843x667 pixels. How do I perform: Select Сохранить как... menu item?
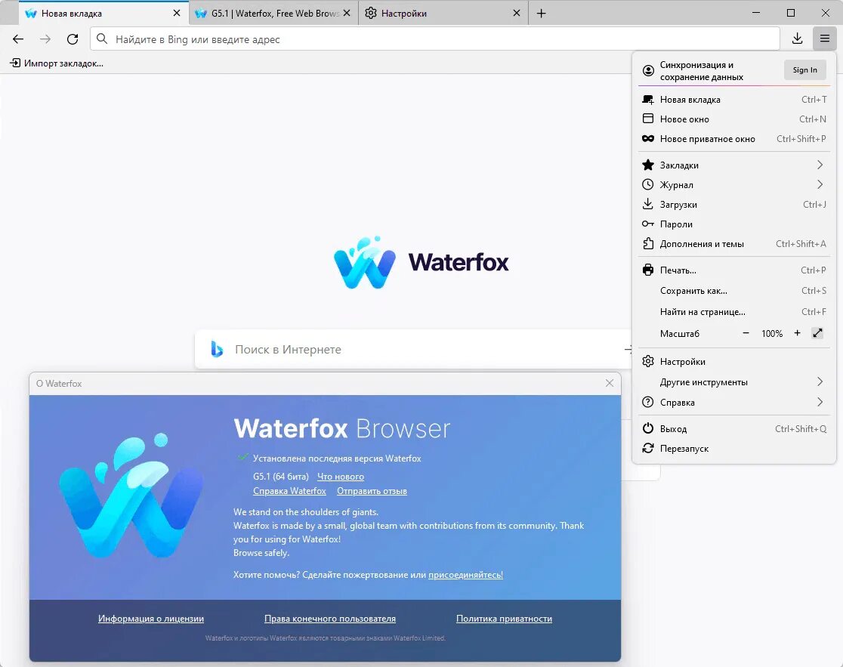[734, 291]
